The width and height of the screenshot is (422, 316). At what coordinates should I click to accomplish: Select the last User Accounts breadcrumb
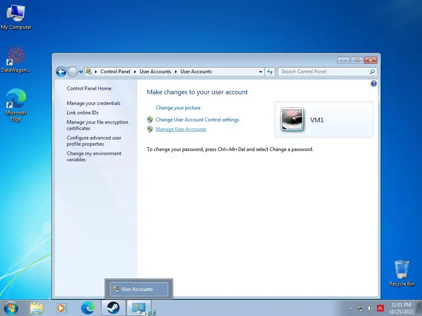pos(196,72)
